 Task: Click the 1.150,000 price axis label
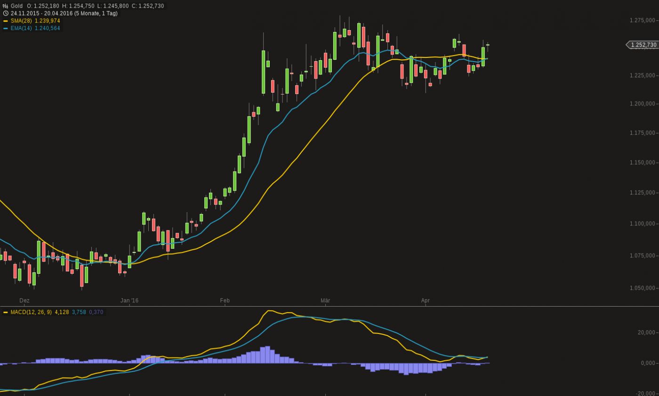pos(642,162)
